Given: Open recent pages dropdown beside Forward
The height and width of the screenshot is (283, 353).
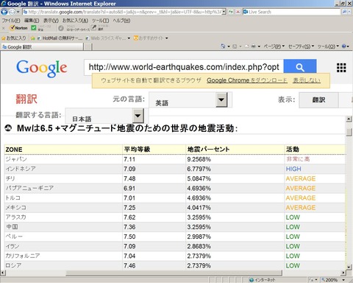Looking at the screenshot, I should pos(18,12).
